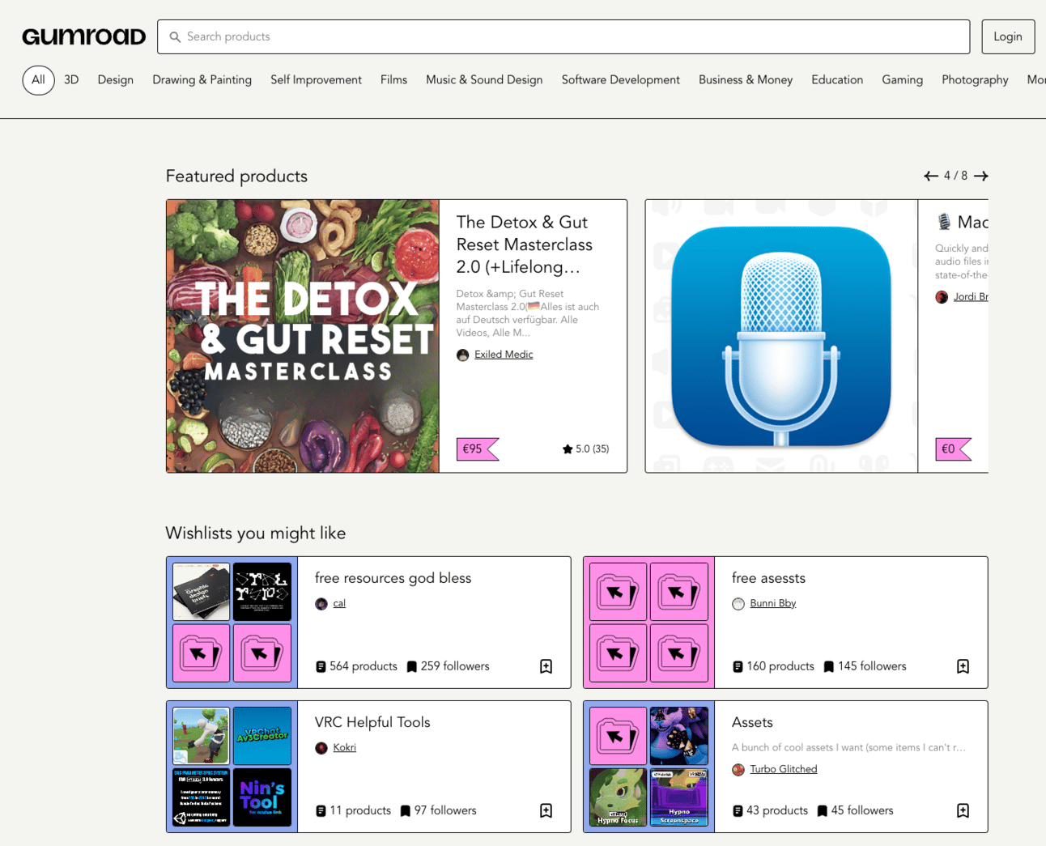Image resolution: width=1046 pixels, height=846 pixels.
Task: Click Exiled Medic avatar icon
Action: 463,355
